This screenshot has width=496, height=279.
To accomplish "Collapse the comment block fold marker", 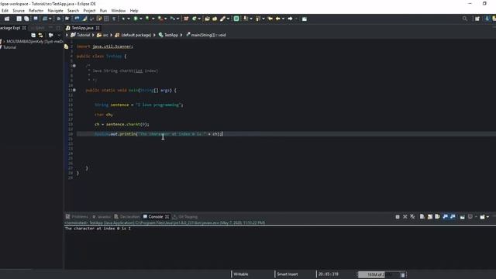I will (74, 66).
